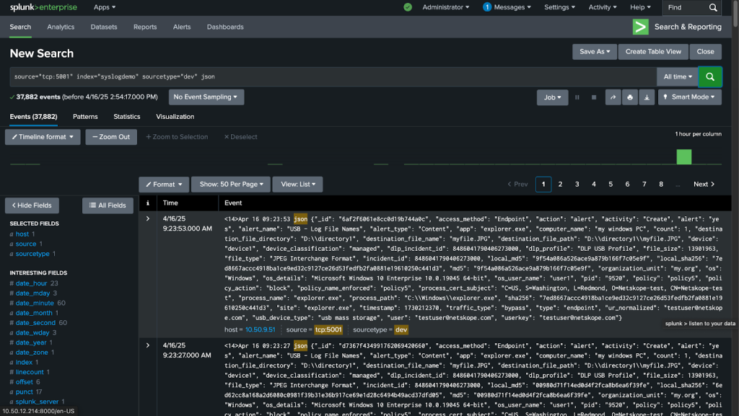Screen dimensions: 739x416
Task: Open the Apps dropdown menu
Action: [105, 7]
